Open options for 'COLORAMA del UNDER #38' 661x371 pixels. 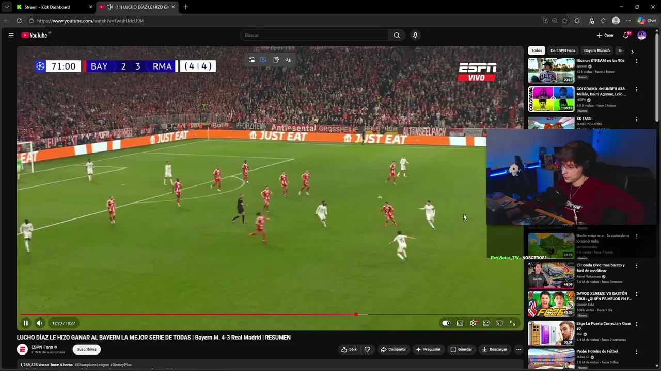[636, 89]
